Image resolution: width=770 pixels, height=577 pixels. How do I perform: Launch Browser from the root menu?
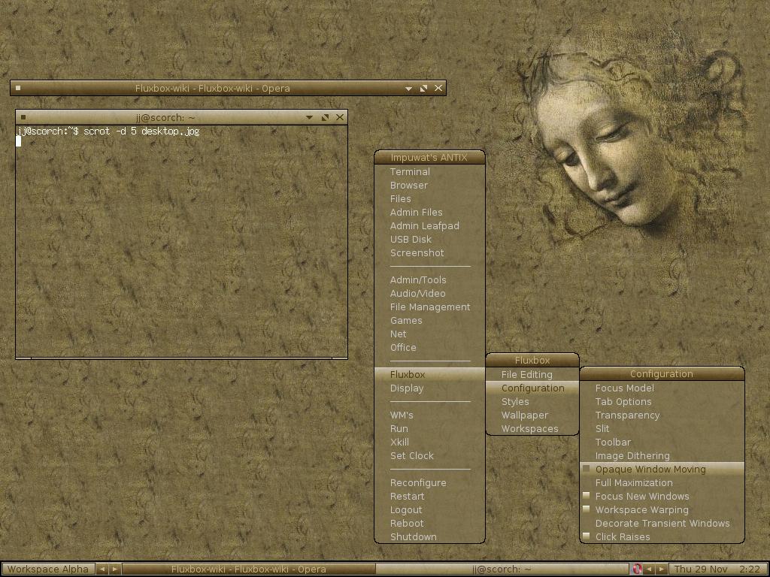click(429, 186)
